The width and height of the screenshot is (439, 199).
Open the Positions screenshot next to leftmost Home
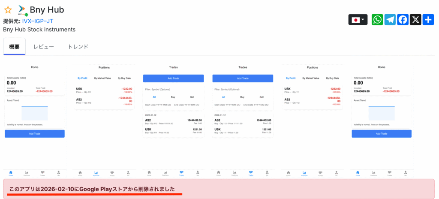[x=104, y=121]
